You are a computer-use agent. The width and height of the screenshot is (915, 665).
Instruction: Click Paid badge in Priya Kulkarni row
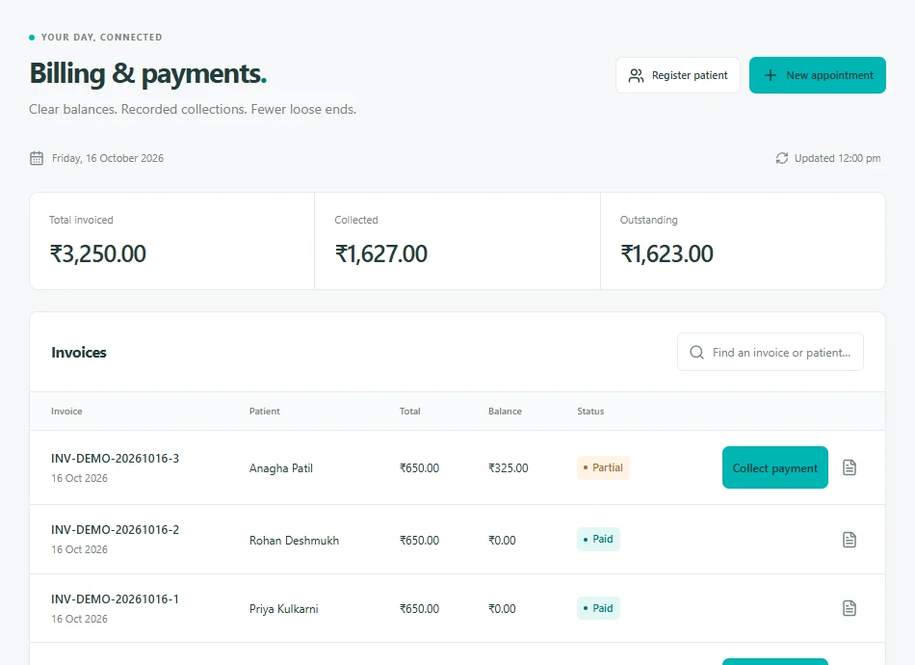pyautogui.click(x=598, y=608)
